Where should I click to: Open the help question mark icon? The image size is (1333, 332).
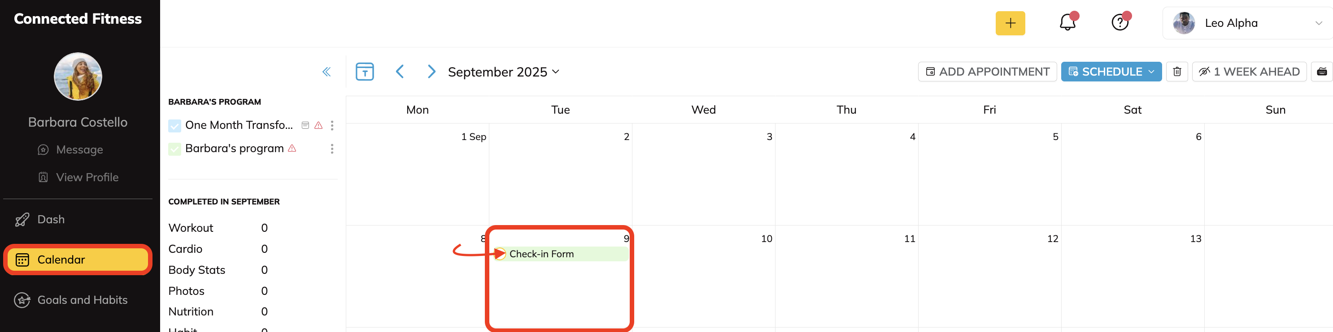coord(1120,23)
